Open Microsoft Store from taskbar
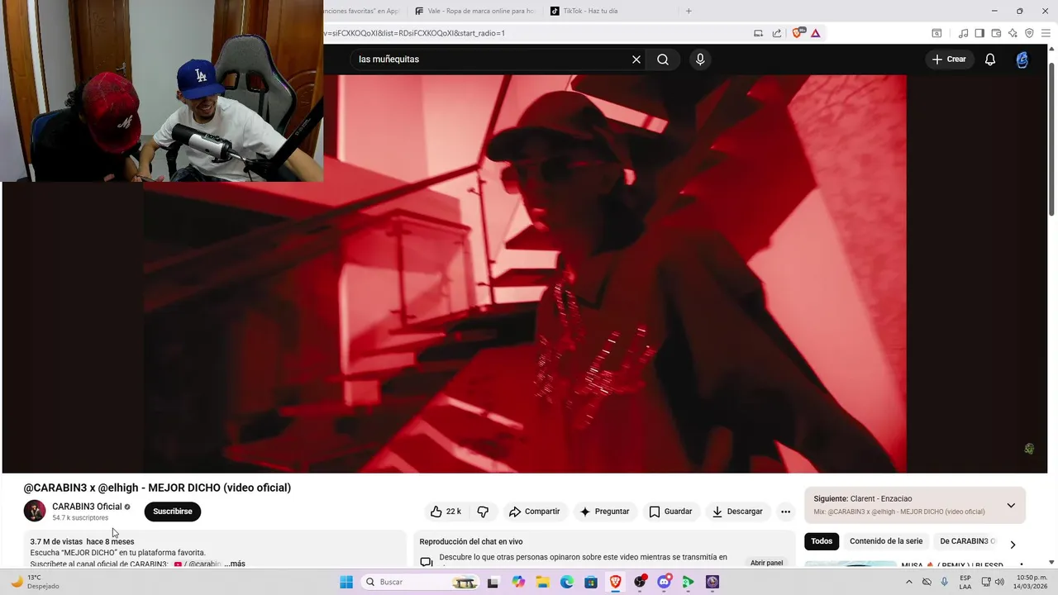Image resolution: width=1058 pixels, height=595 pixels. [x=591, y=582]
